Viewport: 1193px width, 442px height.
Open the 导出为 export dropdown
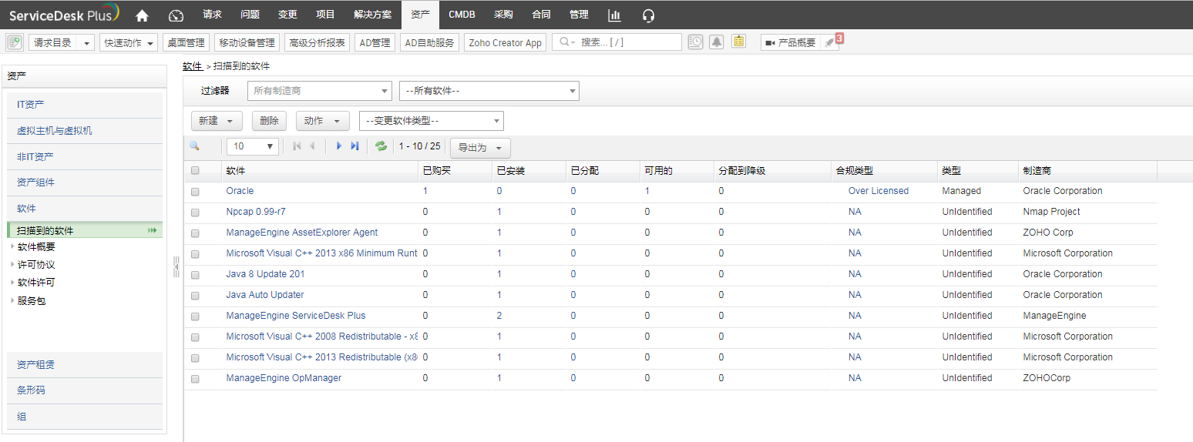479,148
